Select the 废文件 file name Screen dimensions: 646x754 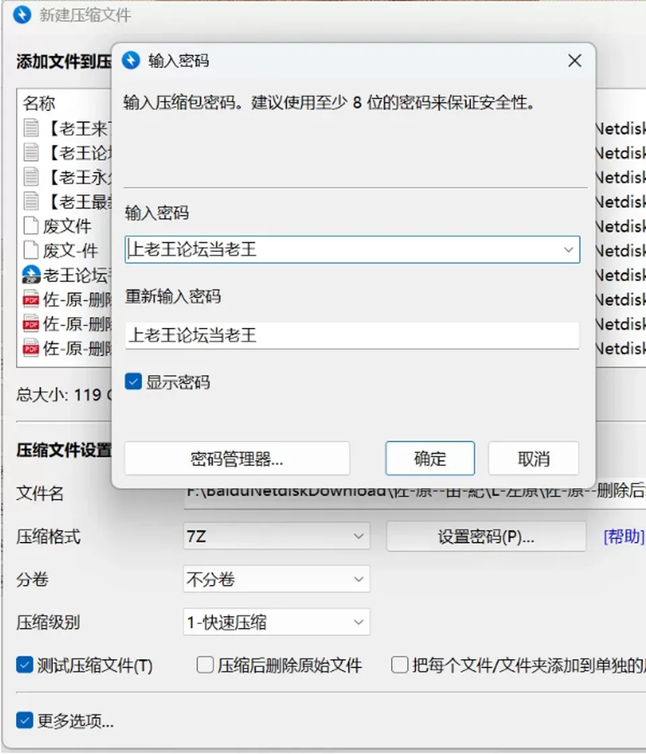point(67,226)
